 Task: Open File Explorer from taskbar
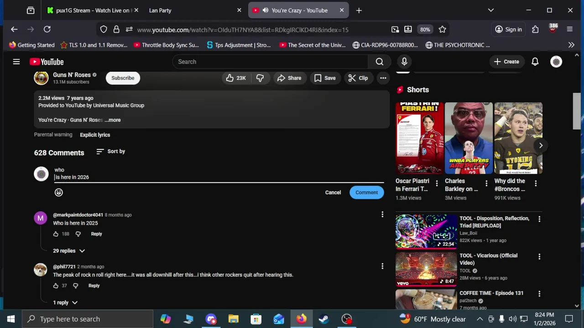[x=233, y=319]
